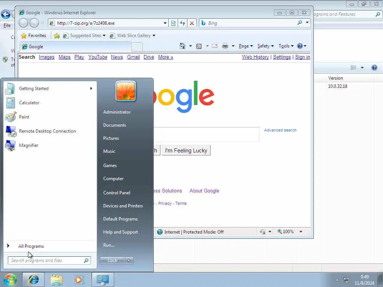
Task: Click Programs and Features help icon
Action: (x=374, y=68)
